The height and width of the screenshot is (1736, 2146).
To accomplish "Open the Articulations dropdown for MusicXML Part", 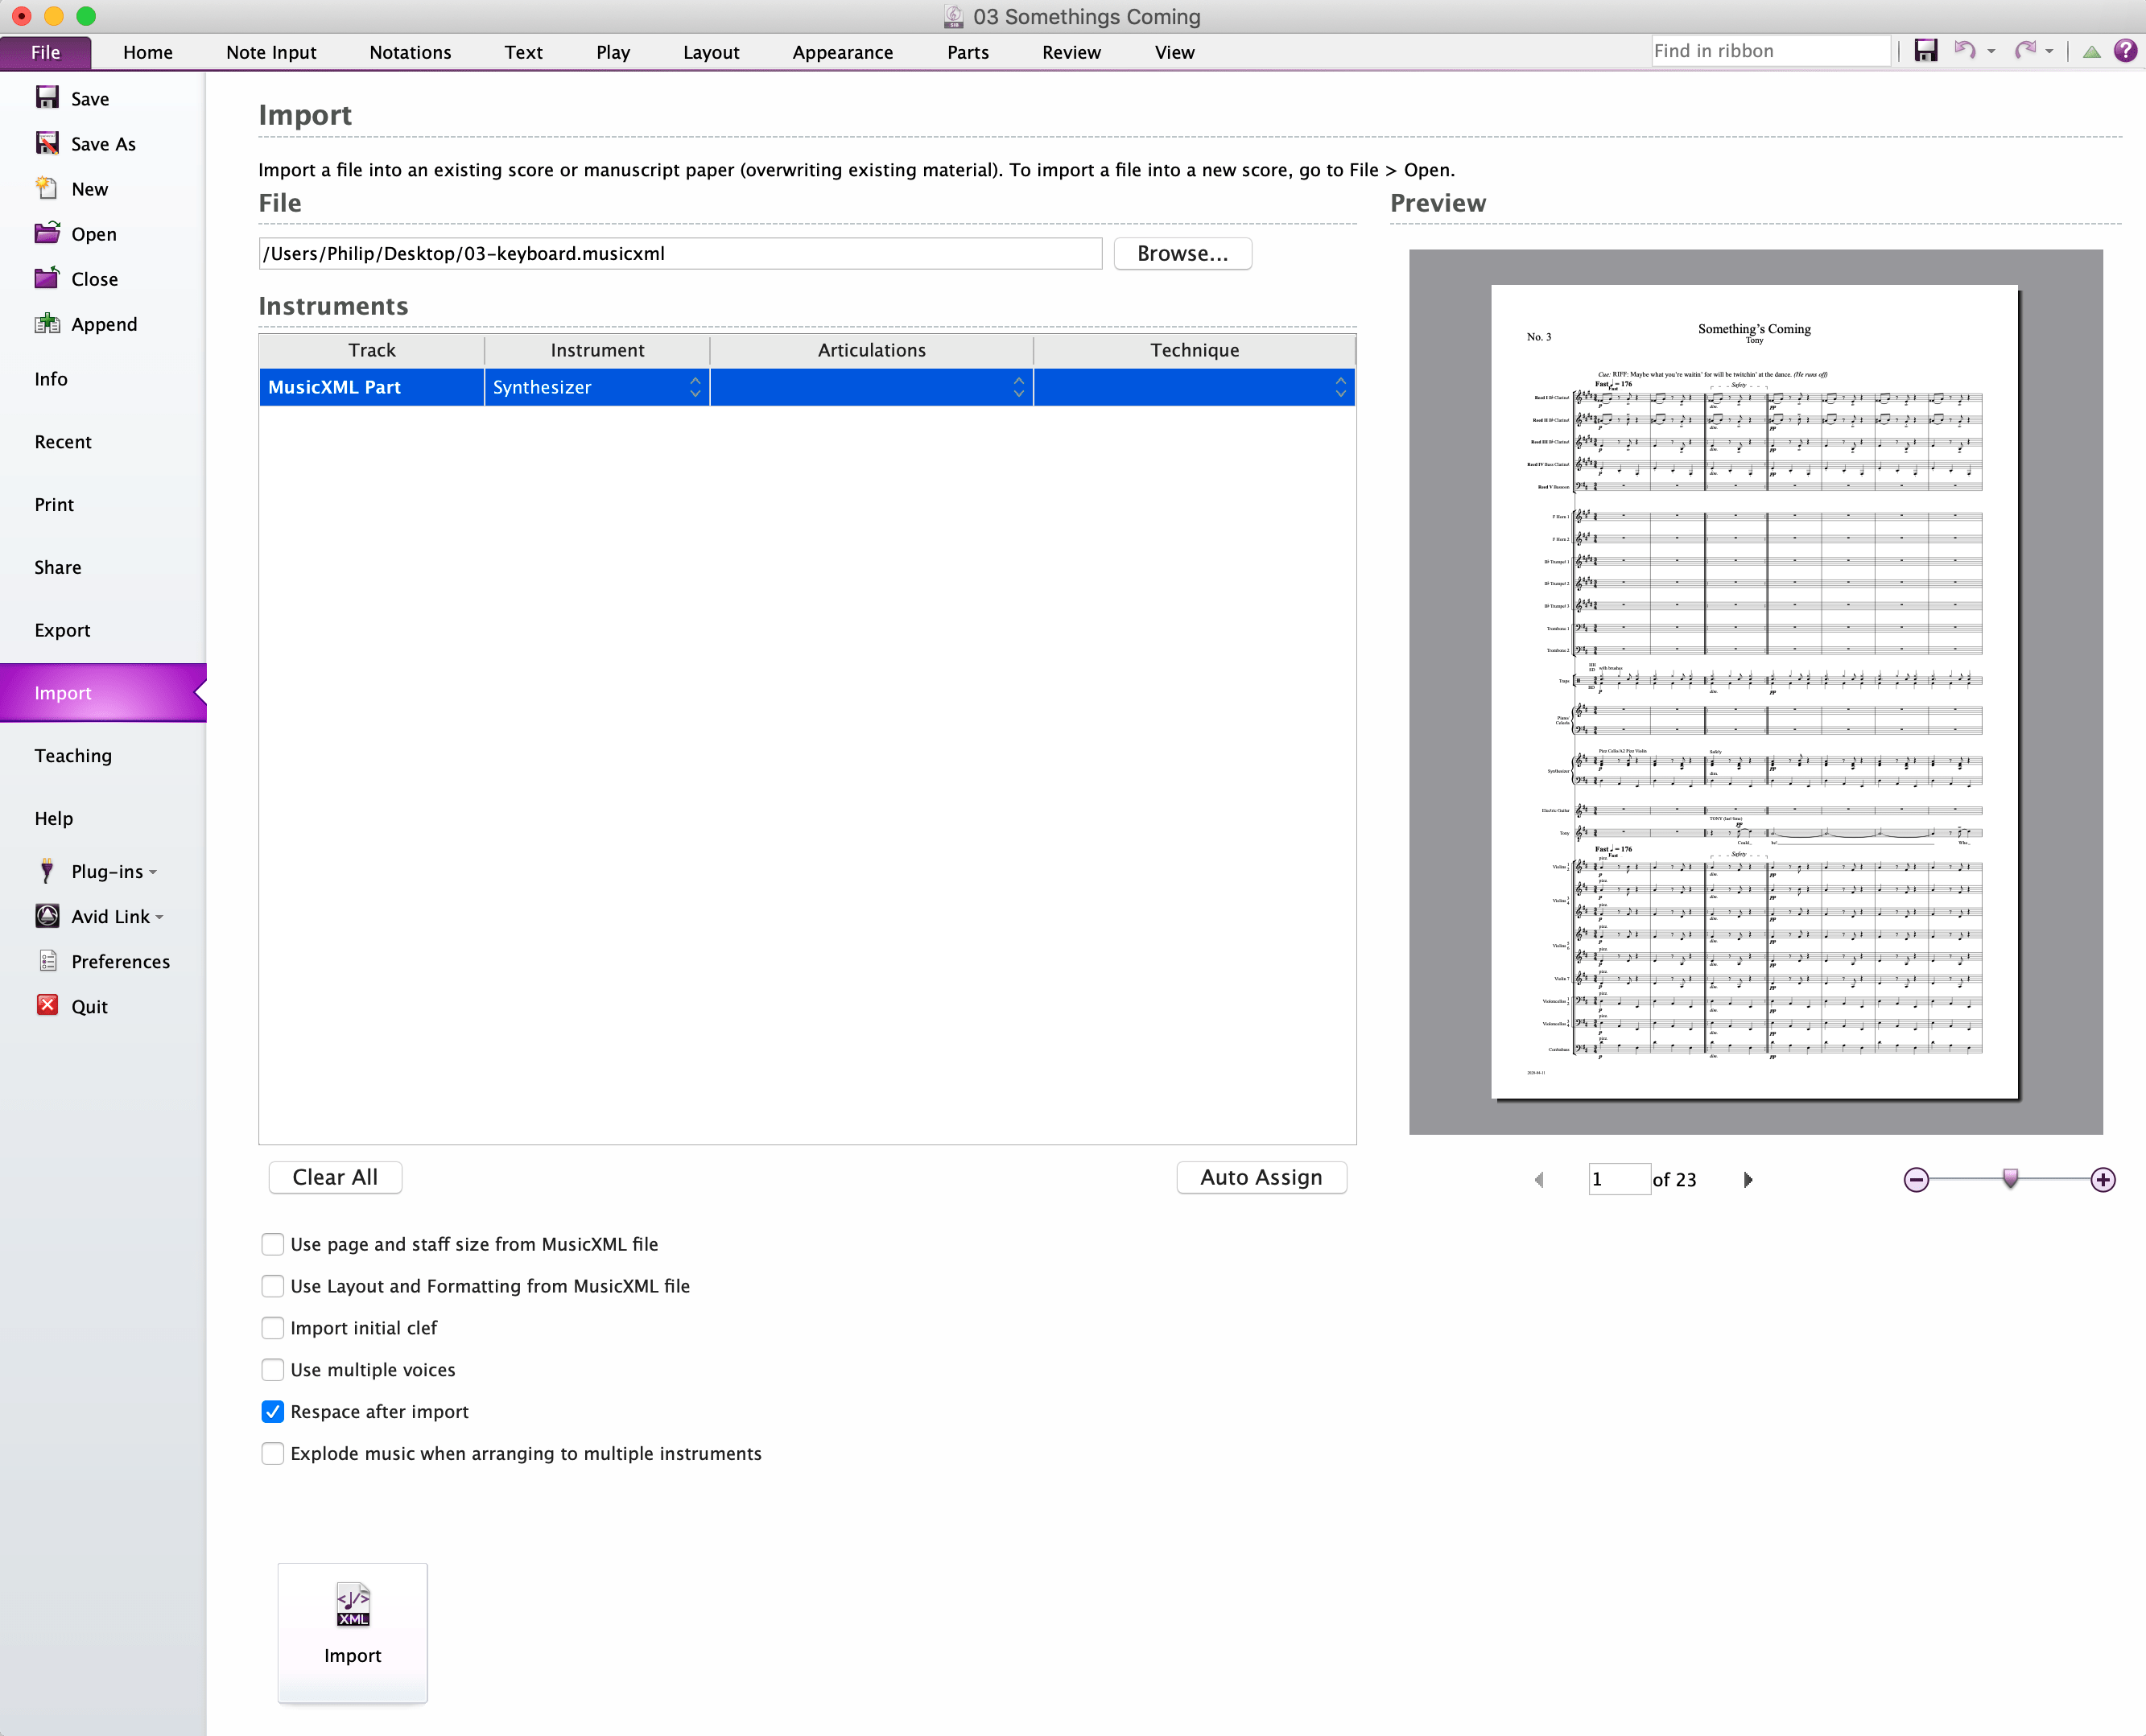I will pos(1017,387).
